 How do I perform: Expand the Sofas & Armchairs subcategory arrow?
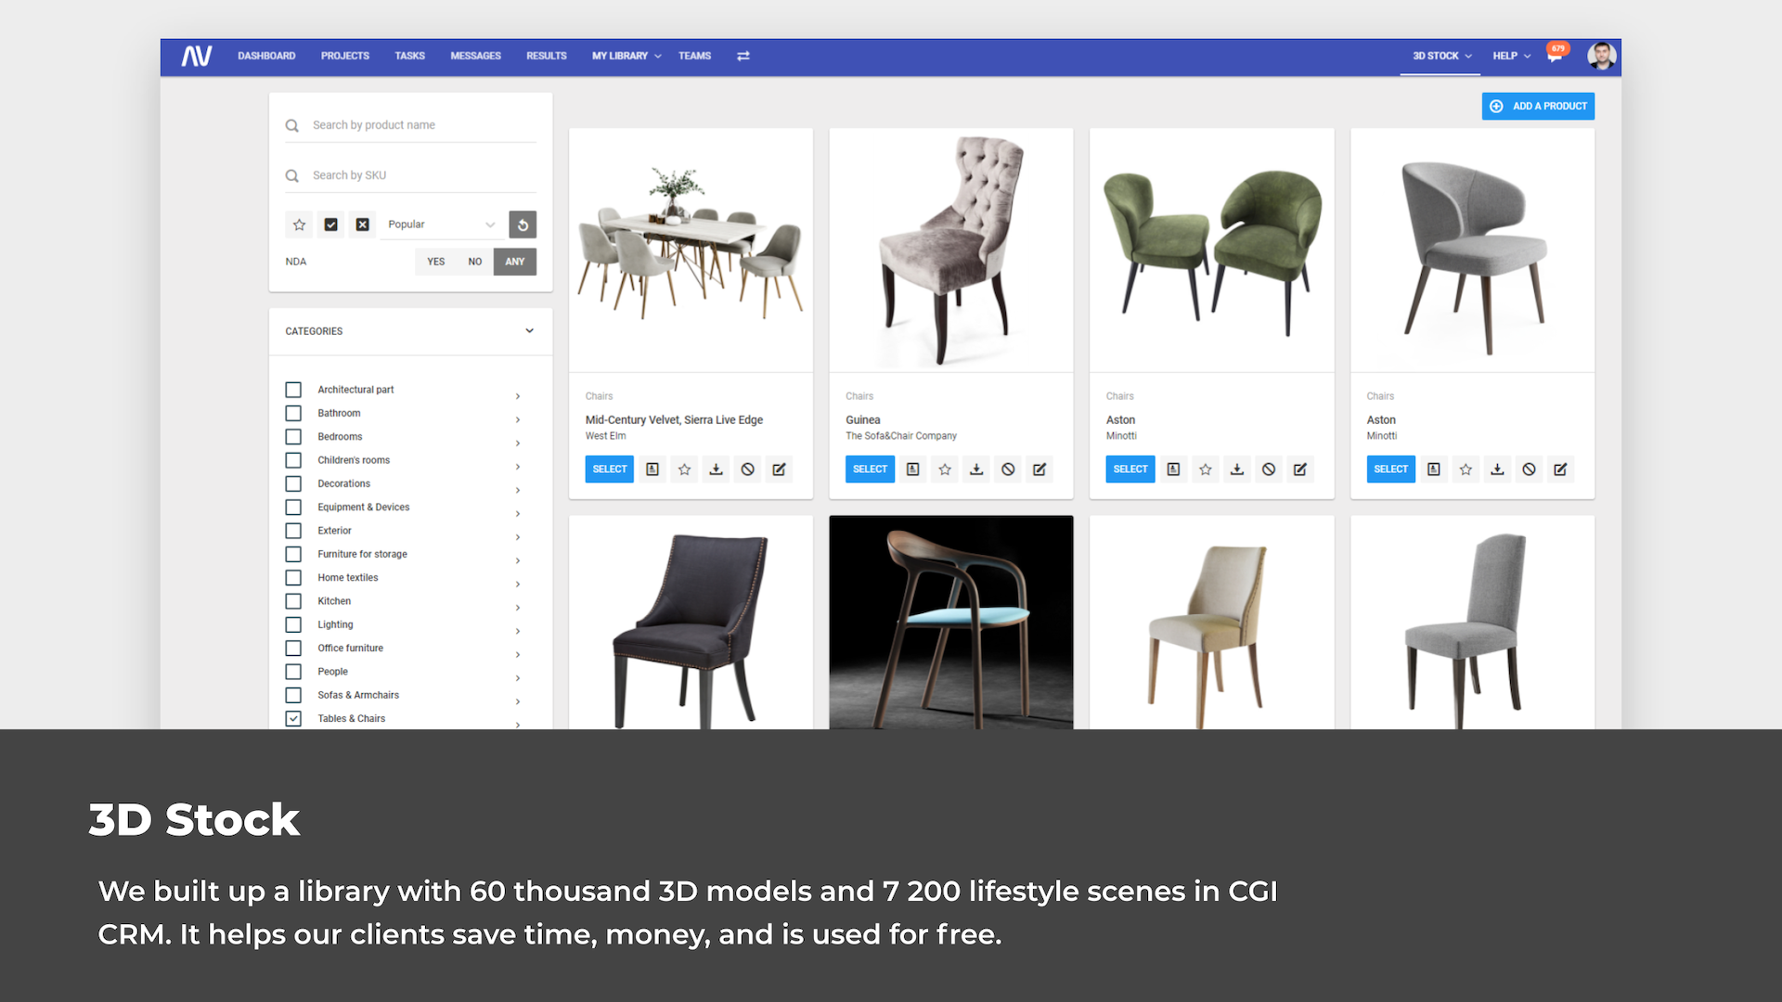point(518,701)
